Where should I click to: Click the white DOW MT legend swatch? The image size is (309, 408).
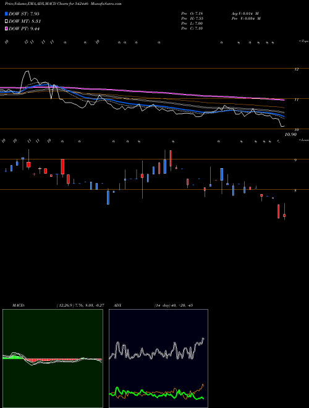tap(7, 22)
